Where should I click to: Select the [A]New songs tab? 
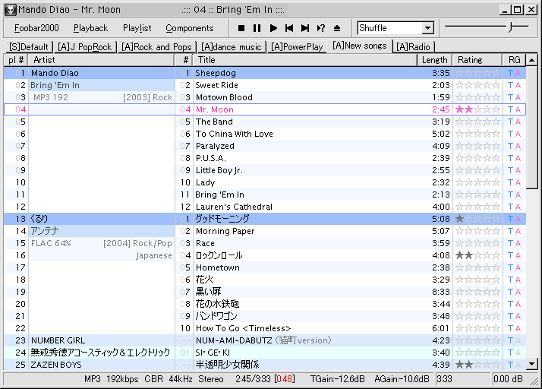[360, 46]
